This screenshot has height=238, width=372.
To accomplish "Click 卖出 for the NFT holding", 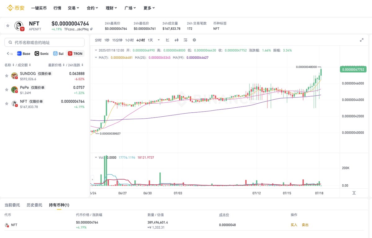I will [x=305, y=225].
